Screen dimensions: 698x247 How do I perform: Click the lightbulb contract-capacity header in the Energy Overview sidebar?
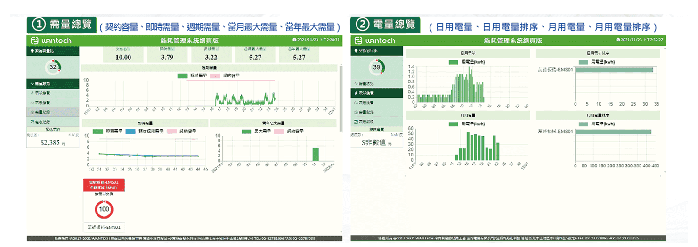[377, 50]
